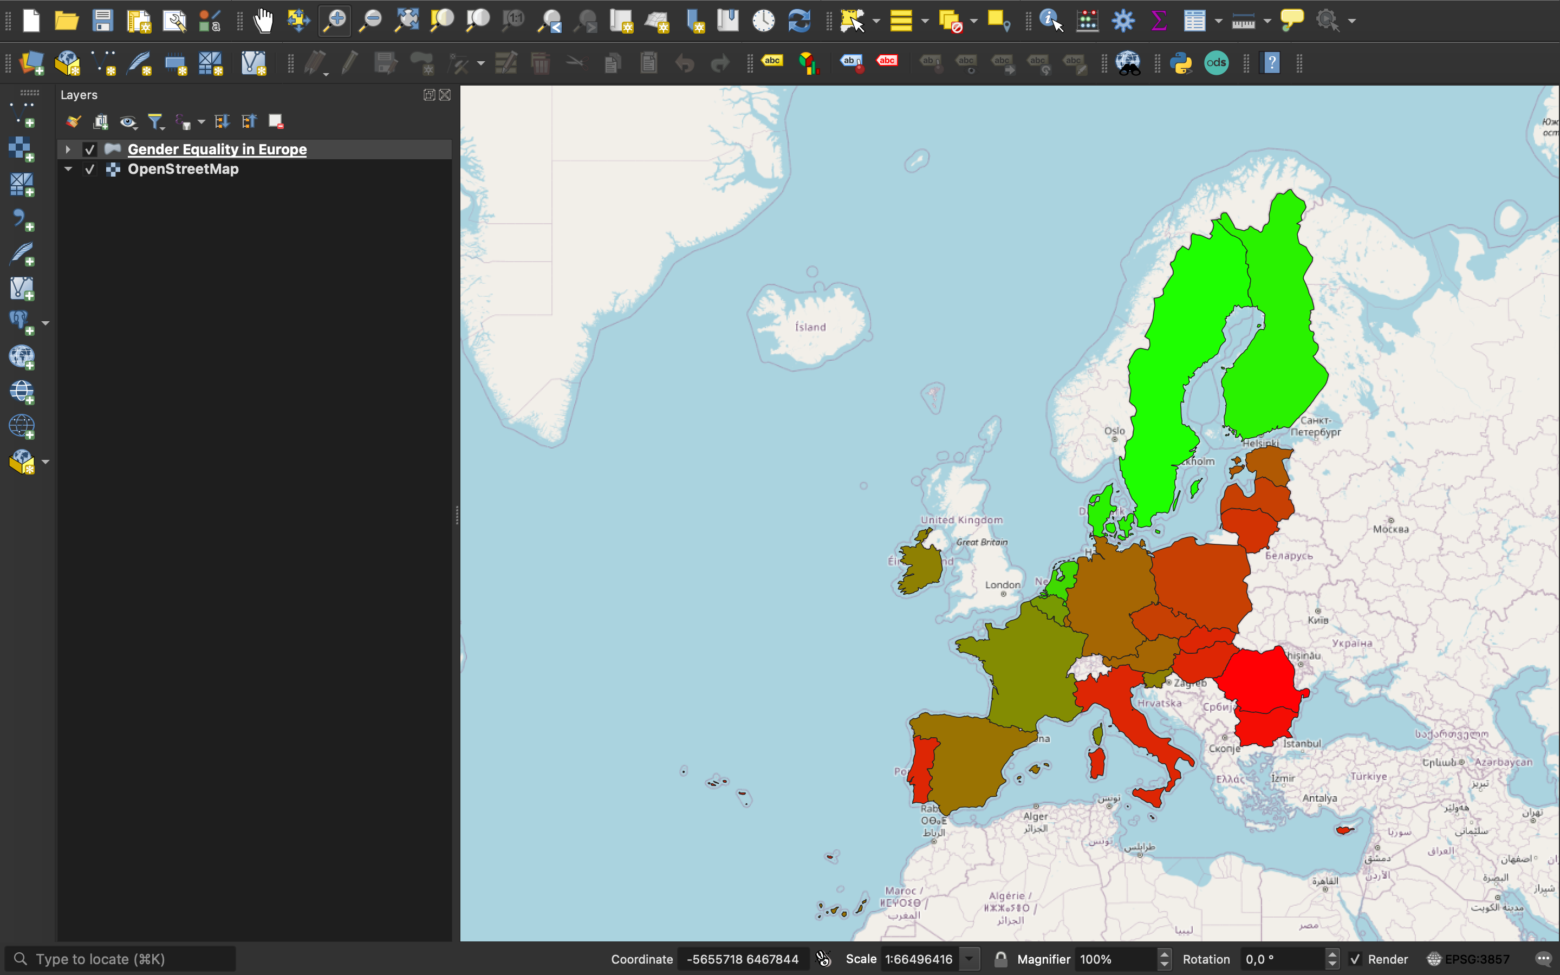The image size is (1560, 975).
Task: Click the Zoom In magnifier tool
Action: pos(335,21)
